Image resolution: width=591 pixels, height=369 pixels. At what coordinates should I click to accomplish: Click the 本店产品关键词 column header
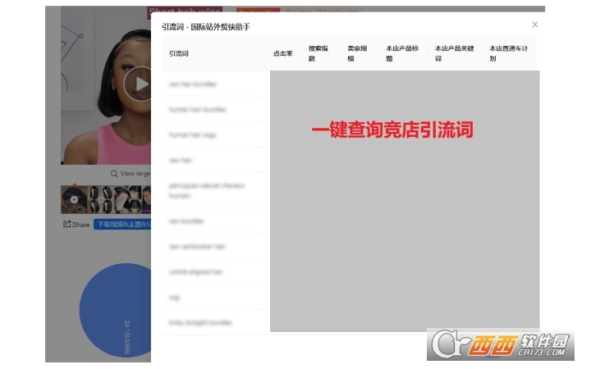click(x=454, y=53)
